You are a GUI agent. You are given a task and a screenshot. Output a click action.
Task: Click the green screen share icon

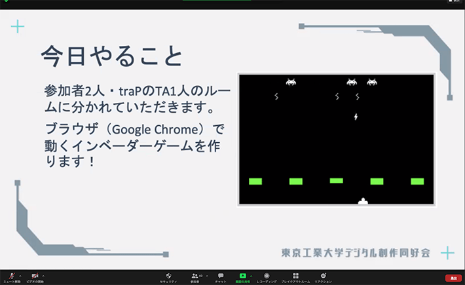pyautogui.click(x=242, y=276)
